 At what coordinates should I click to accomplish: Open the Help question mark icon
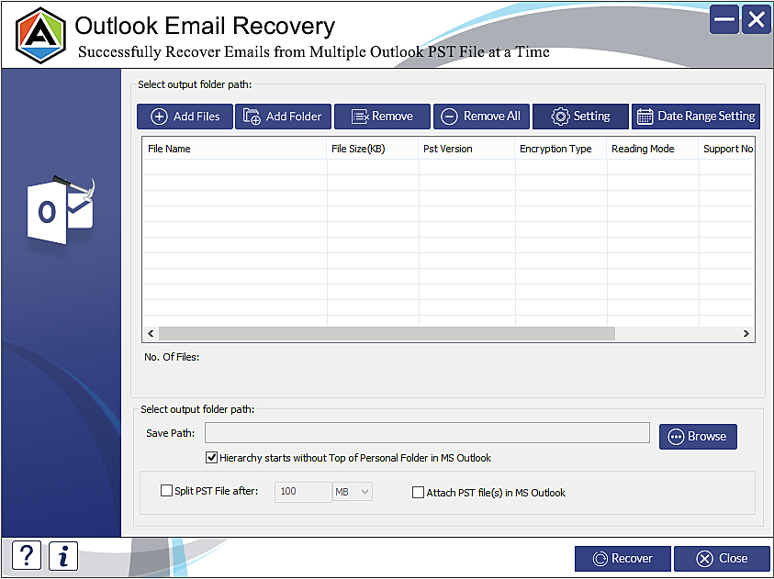pyautogui.click(x=26, y=555)
